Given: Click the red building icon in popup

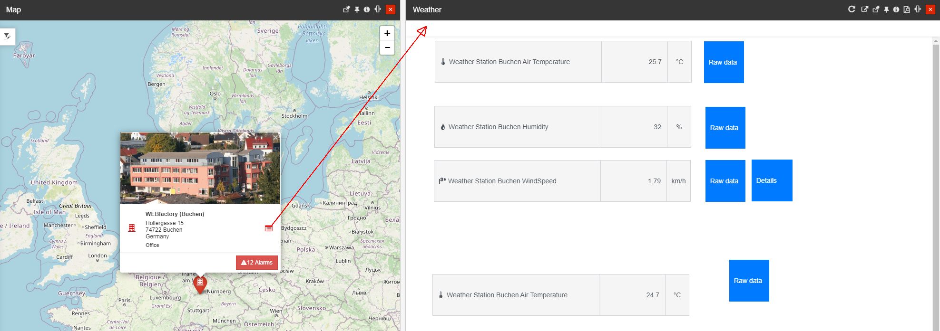Looking at the screenshot, I should pos(132,228).
